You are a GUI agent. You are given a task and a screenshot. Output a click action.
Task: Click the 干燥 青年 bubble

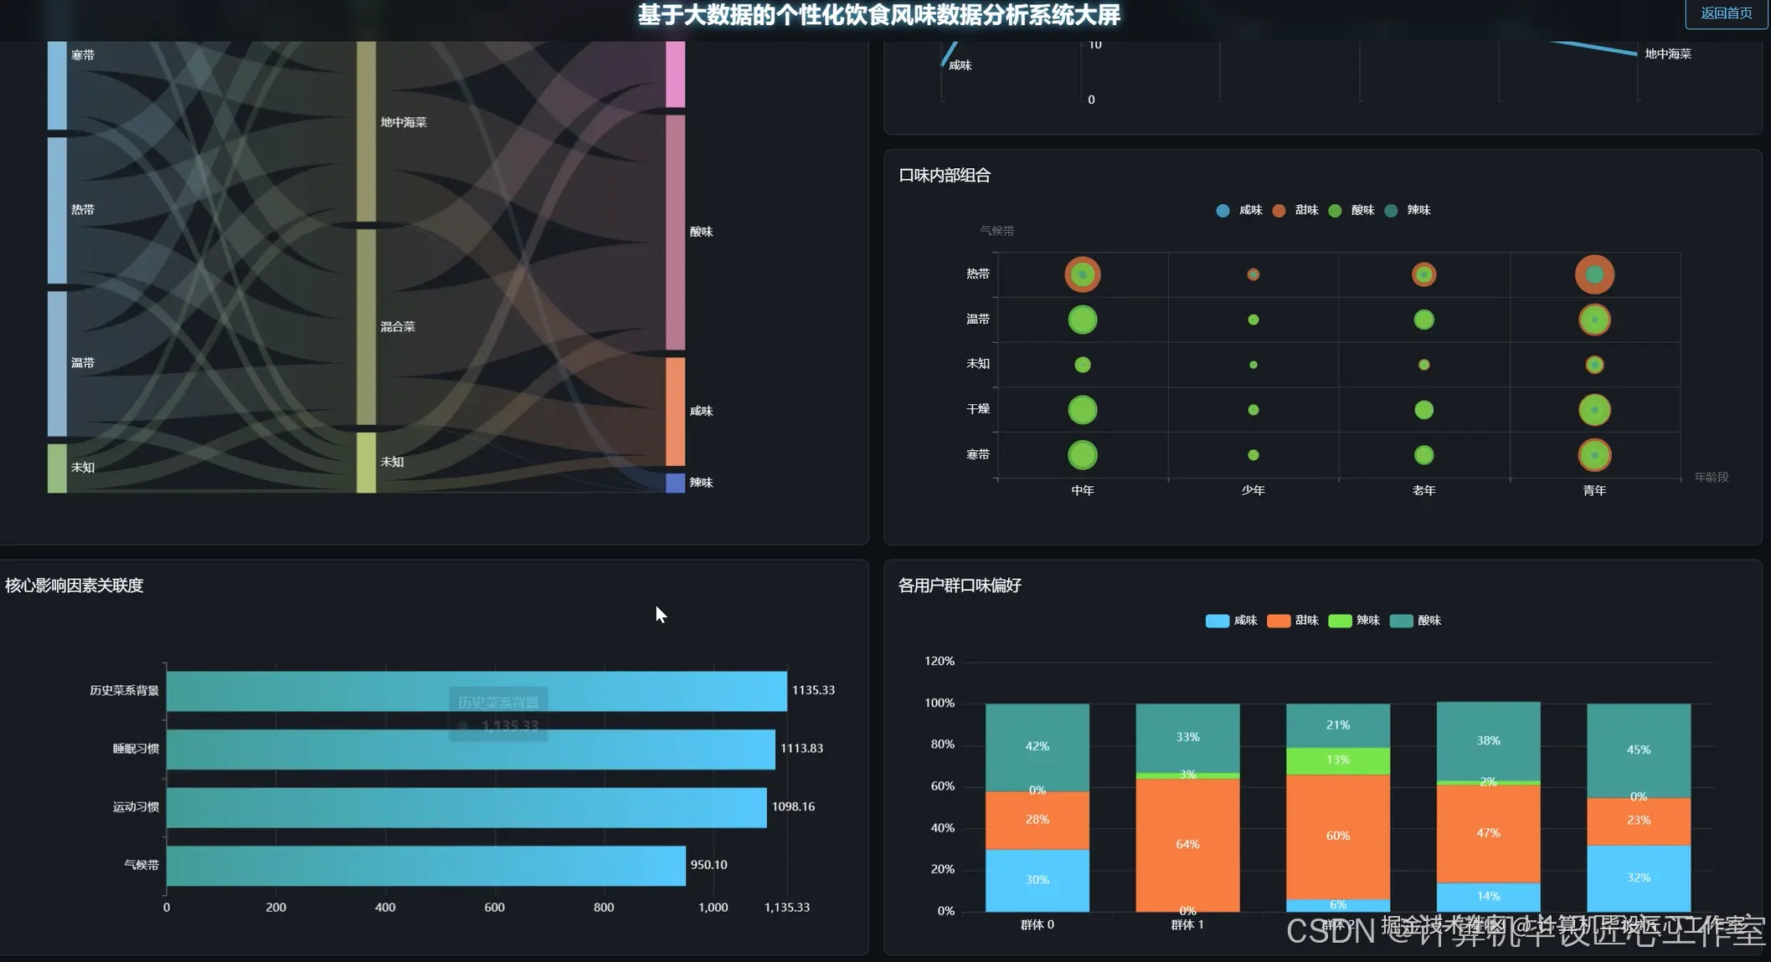(1594, 410)
